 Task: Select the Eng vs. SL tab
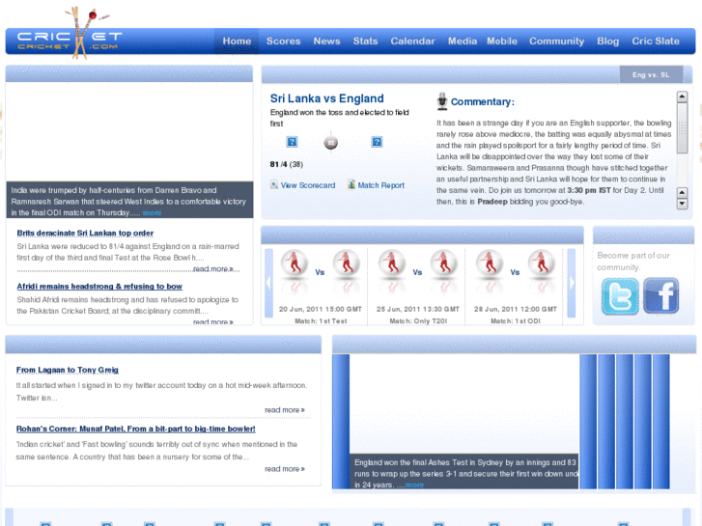click(651, 74)
